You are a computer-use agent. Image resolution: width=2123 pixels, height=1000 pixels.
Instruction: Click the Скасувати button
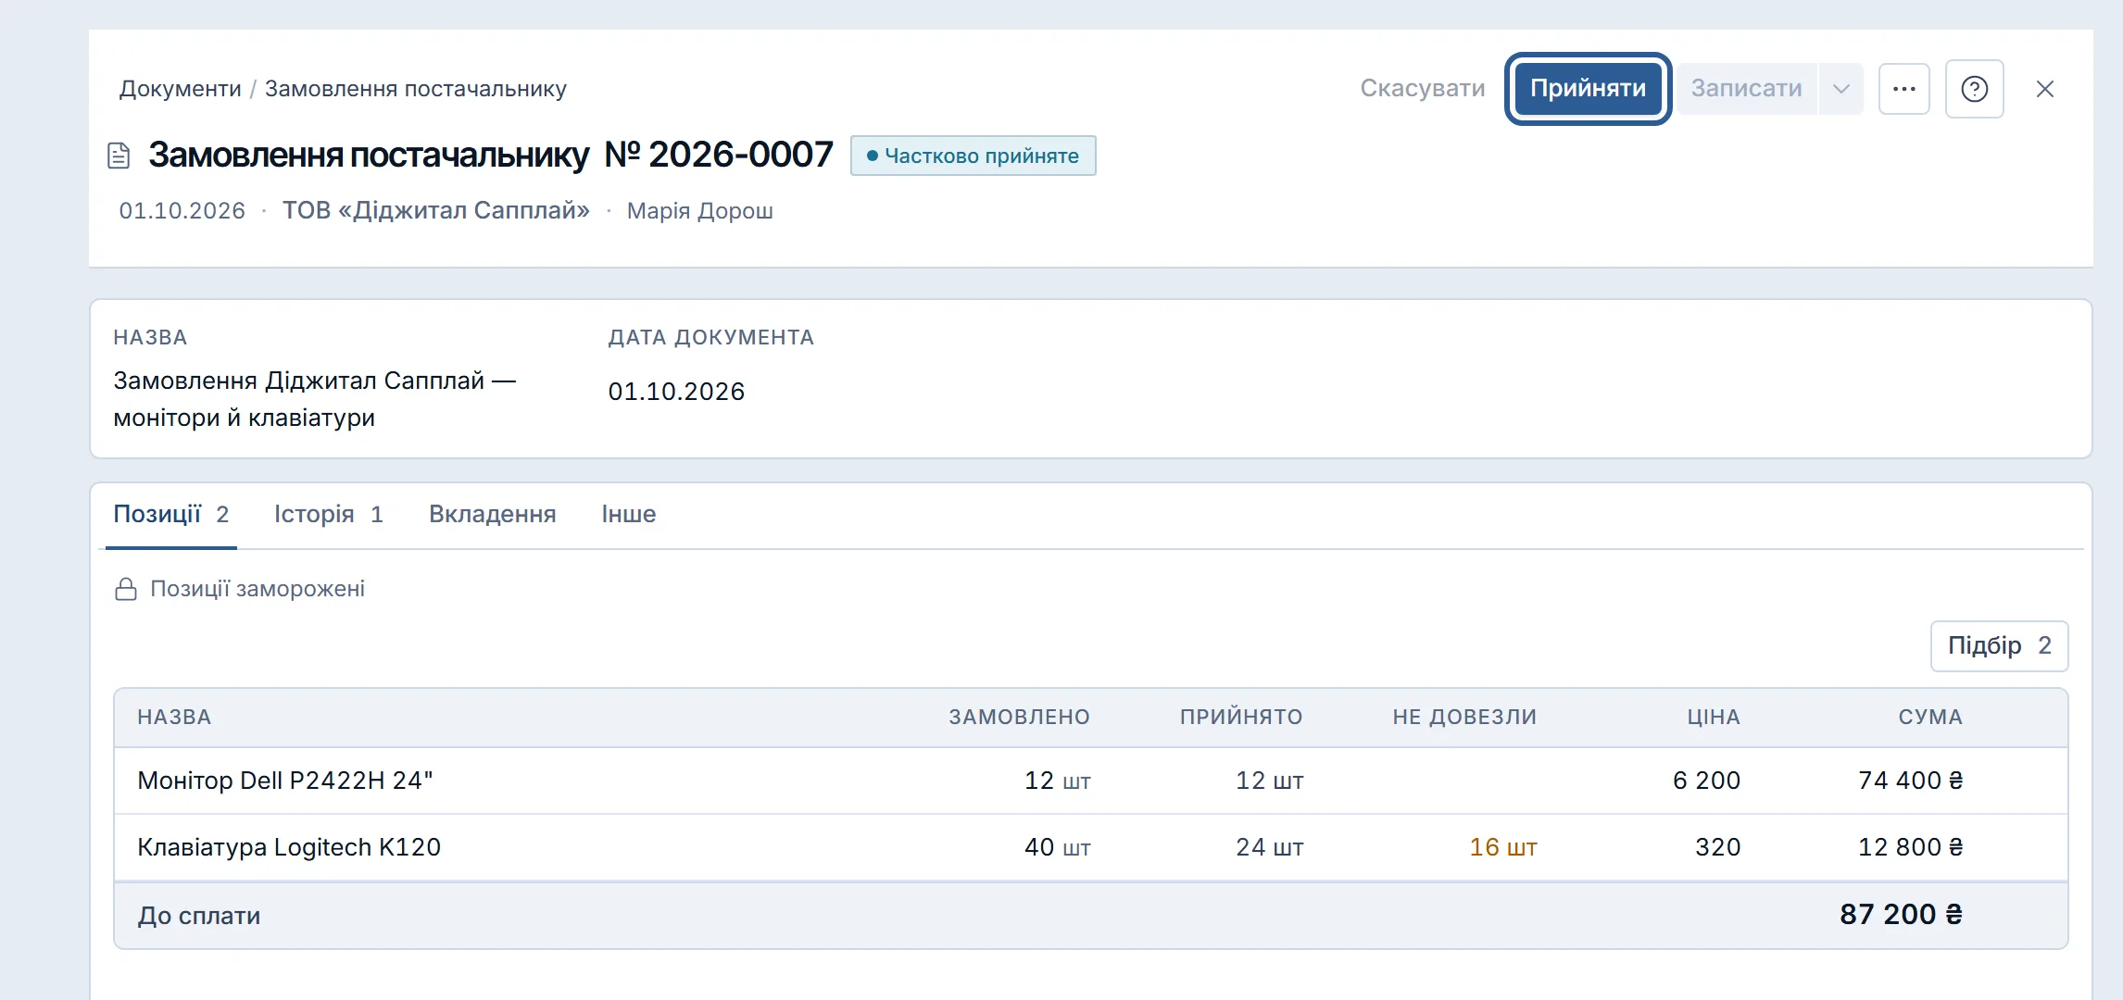click(x=1422, y=89)
